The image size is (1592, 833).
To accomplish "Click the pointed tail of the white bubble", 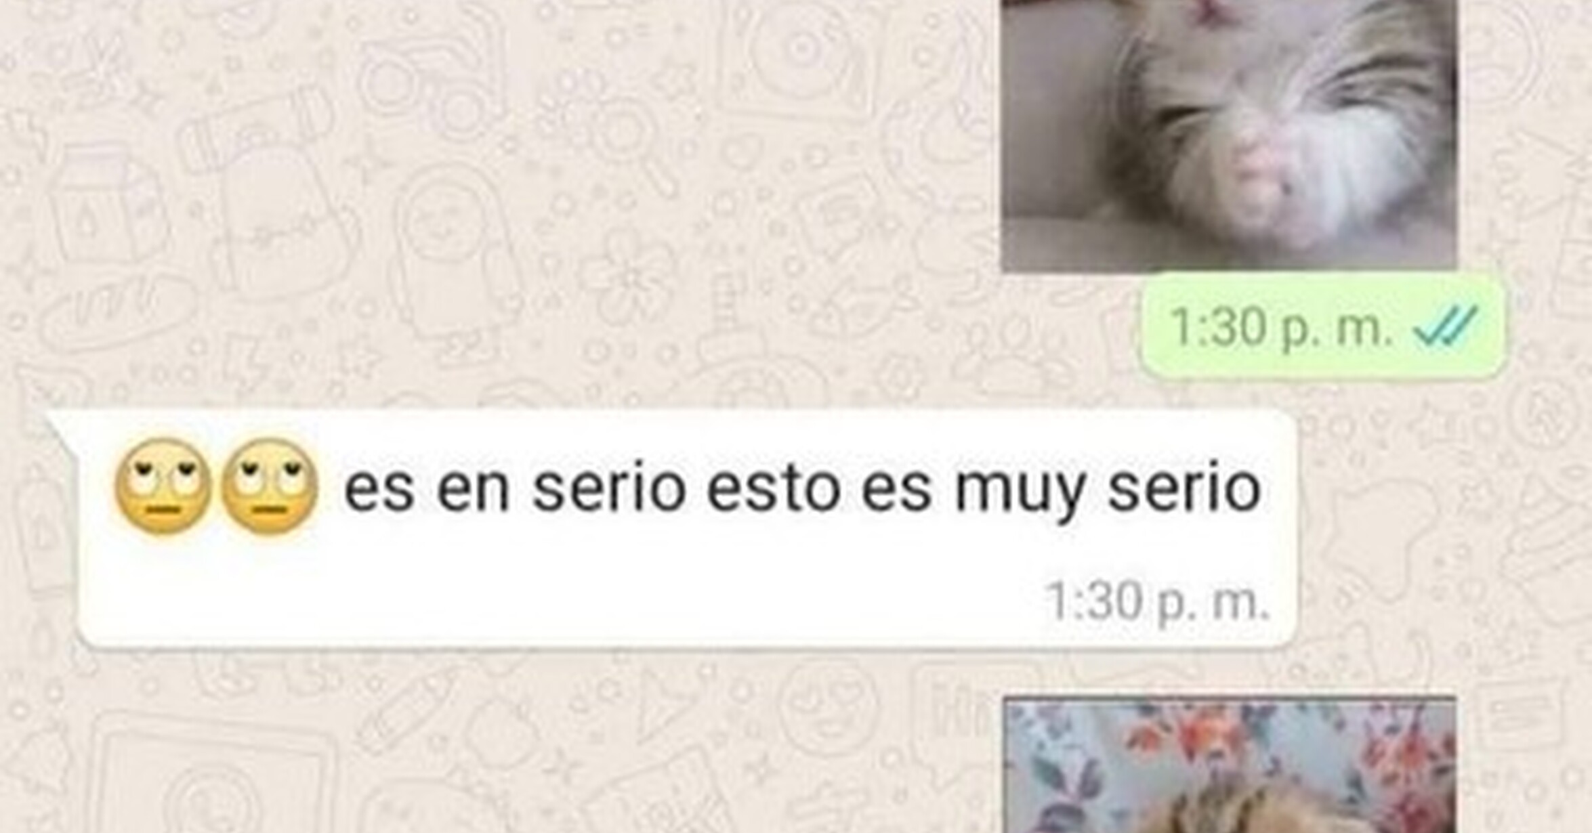I will [x=62, y=425].
